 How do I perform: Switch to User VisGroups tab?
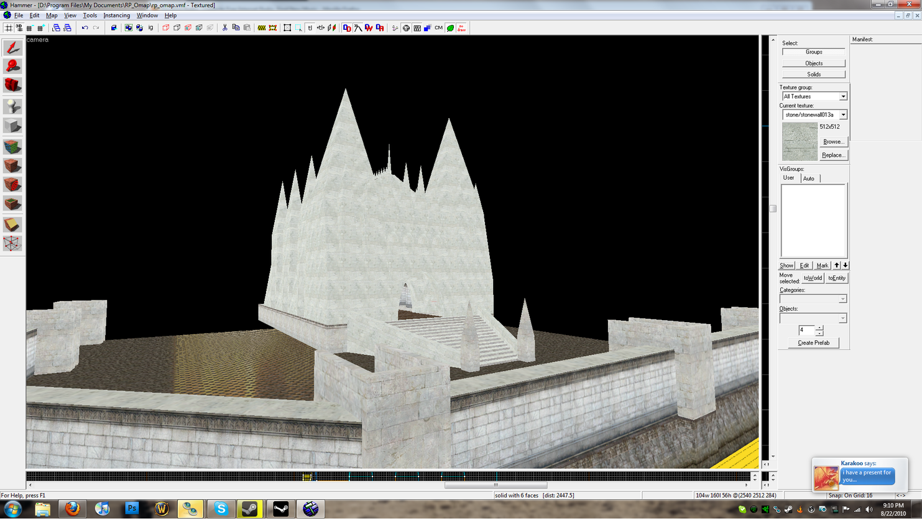click(x=789, y=178)
